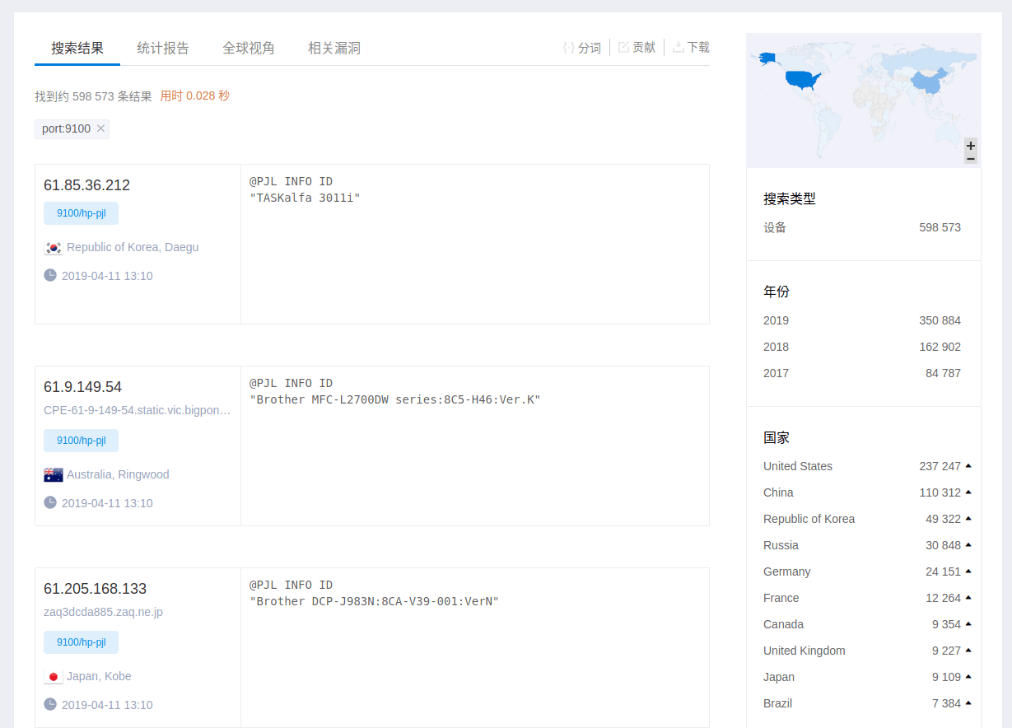1012x728 pixels.
Task: Click the Republic of Korea flag icon
Action: tap(54, 248)
